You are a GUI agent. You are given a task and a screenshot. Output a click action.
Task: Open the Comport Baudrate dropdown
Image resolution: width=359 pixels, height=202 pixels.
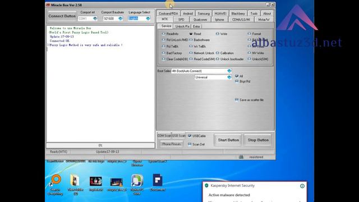(121, 19)
